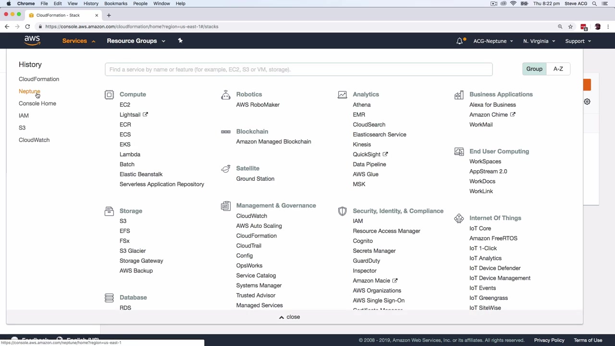Switch service view to A-Z
This screenshot has height=346, width=615.
tap(558, 69)
